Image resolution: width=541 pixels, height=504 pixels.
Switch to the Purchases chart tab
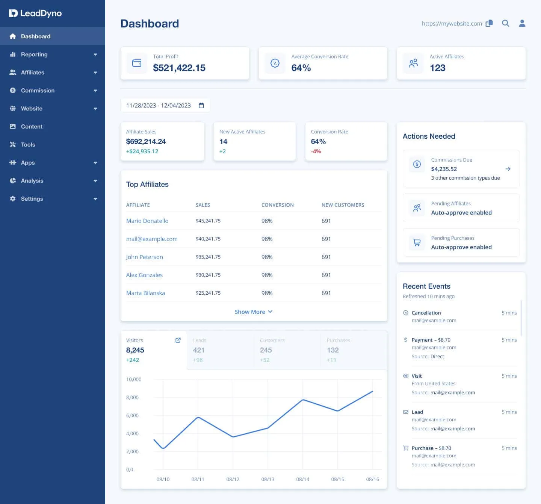[x=354, y=350]
